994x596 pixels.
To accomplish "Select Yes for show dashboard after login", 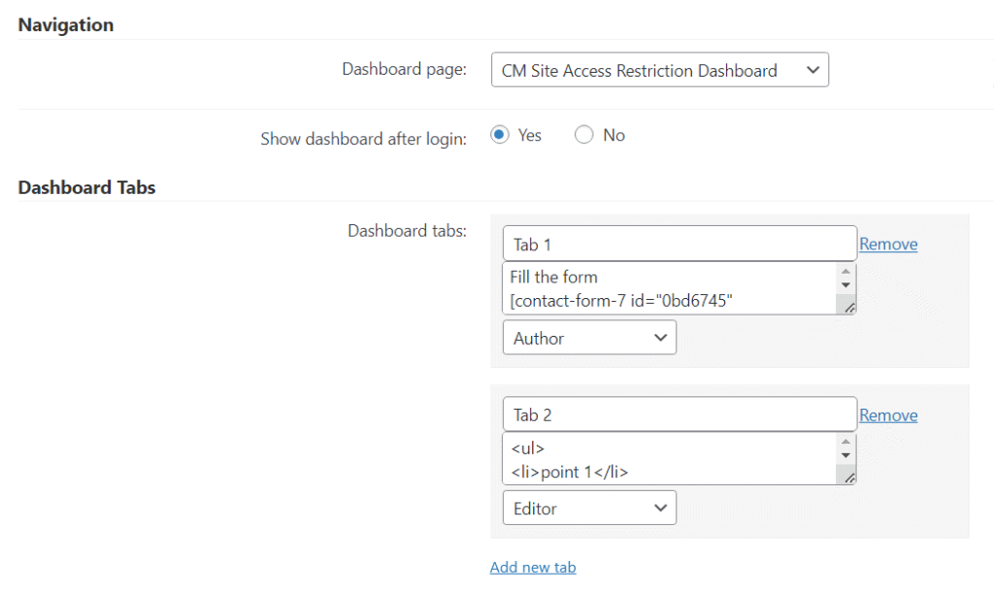I will click(x=501, y=136).
